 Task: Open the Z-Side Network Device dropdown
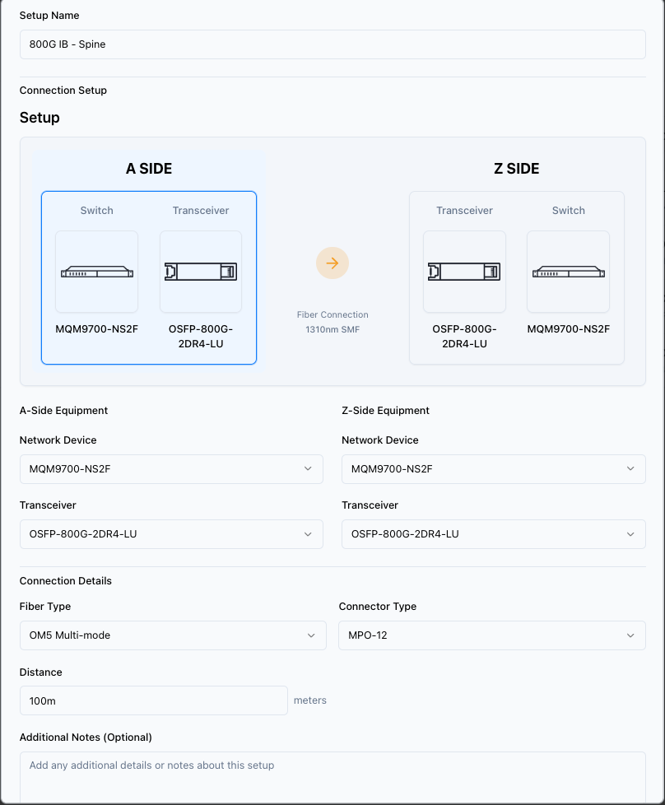pyautogui.click(x=492, y=468)
